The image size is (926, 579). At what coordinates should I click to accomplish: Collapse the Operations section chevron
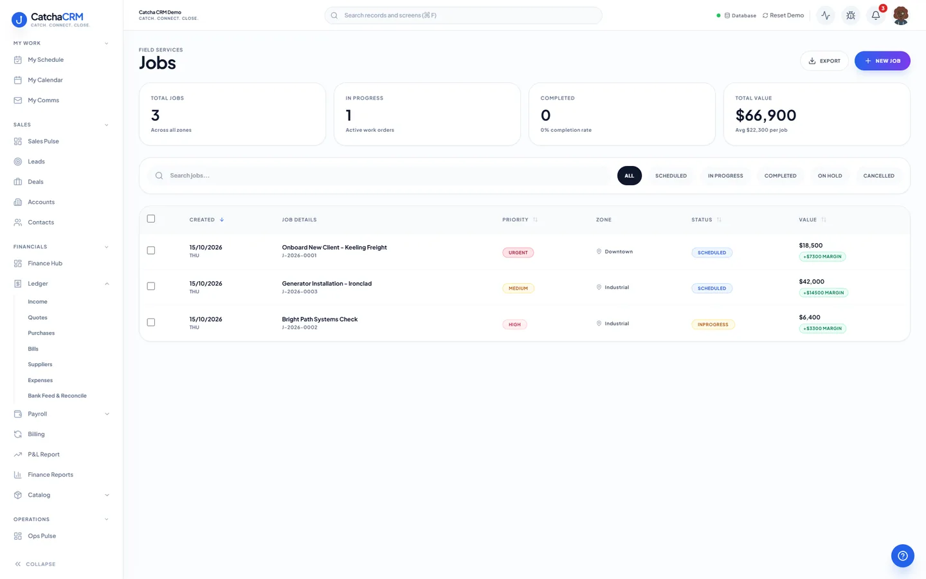pyautogui.click(x=107, y=520)
